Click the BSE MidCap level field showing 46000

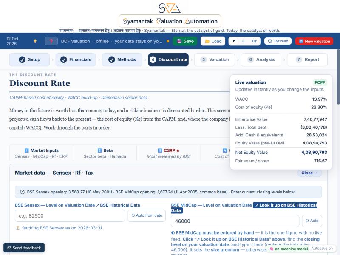(x=235, y=221)
